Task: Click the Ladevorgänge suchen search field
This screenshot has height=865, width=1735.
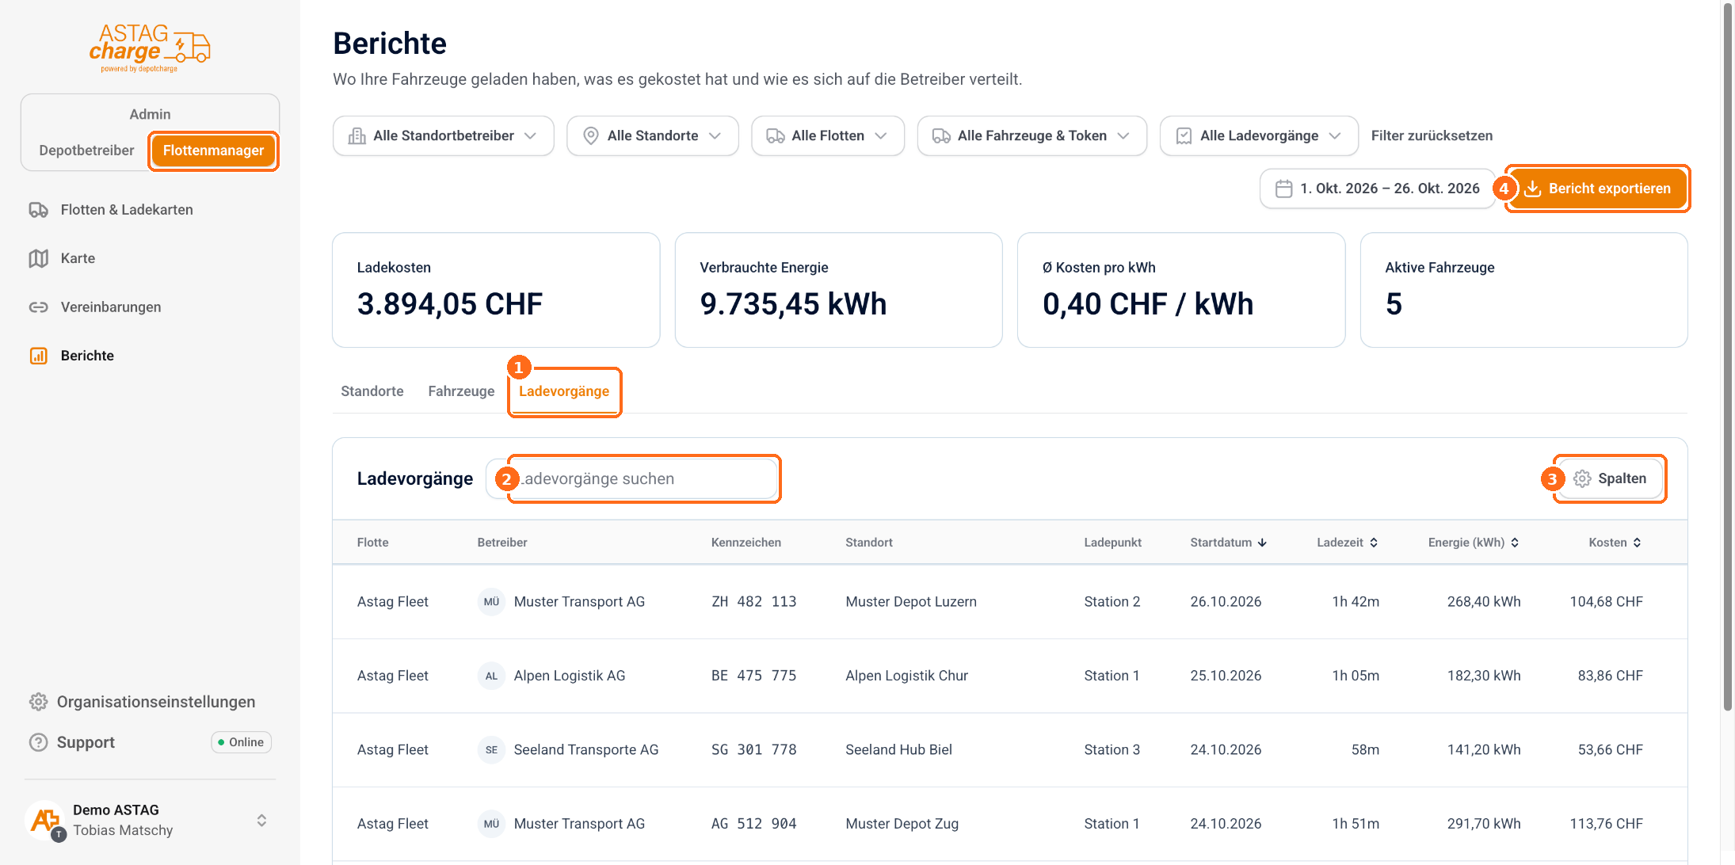Action: [631, 478]
